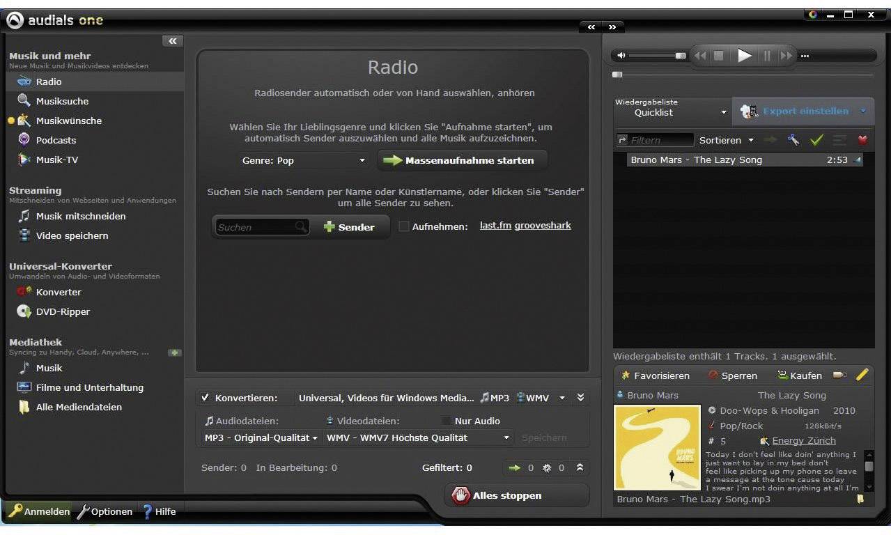Image resolution: width=891 pixels, height=535 pixels.
Task: Skip to the next track
Action: [x=786, y=56]
